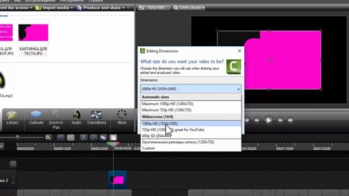Select КАРТИНКА ДЛЯ ТЕСТА.JPG thumbnail
The image size is (349, 196).
click(33, 33)
